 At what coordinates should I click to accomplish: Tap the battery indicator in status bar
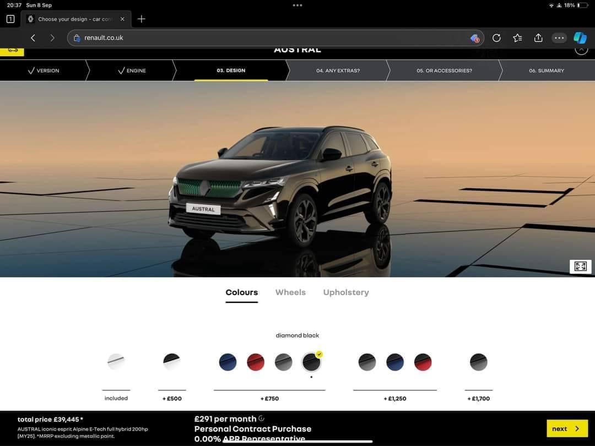coord(582,6)
